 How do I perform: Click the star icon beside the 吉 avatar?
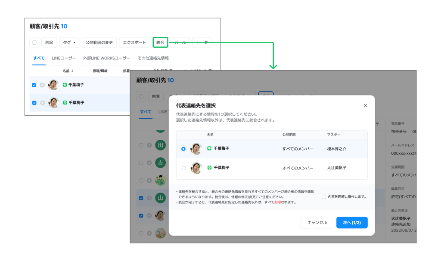[150, 163]
